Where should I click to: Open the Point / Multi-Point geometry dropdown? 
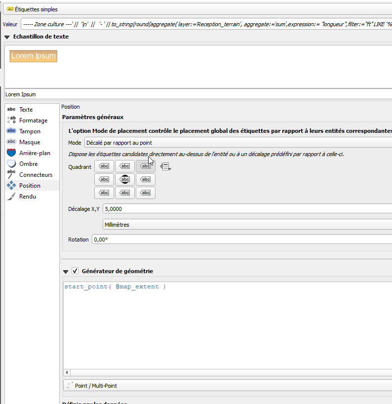(227, 386)
